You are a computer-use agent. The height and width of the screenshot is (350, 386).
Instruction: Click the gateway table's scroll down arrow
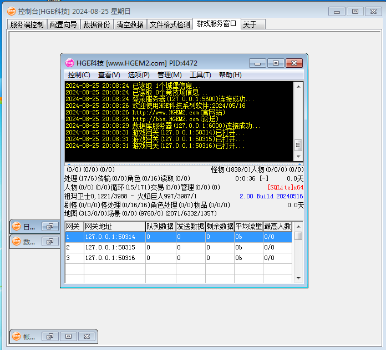pos(298,278)
